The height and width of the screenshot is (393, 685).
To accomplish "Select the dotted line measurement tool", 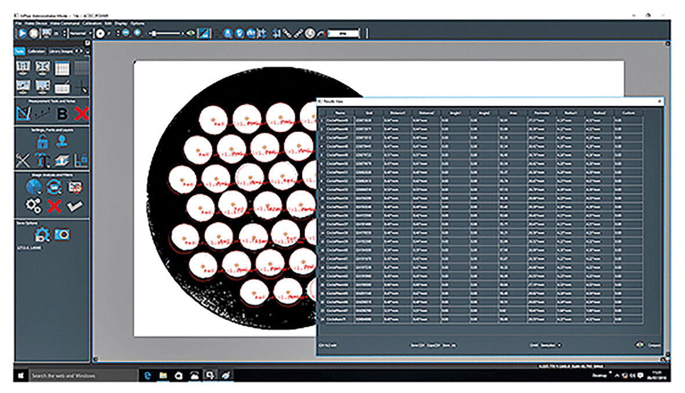I will point(42,114).
